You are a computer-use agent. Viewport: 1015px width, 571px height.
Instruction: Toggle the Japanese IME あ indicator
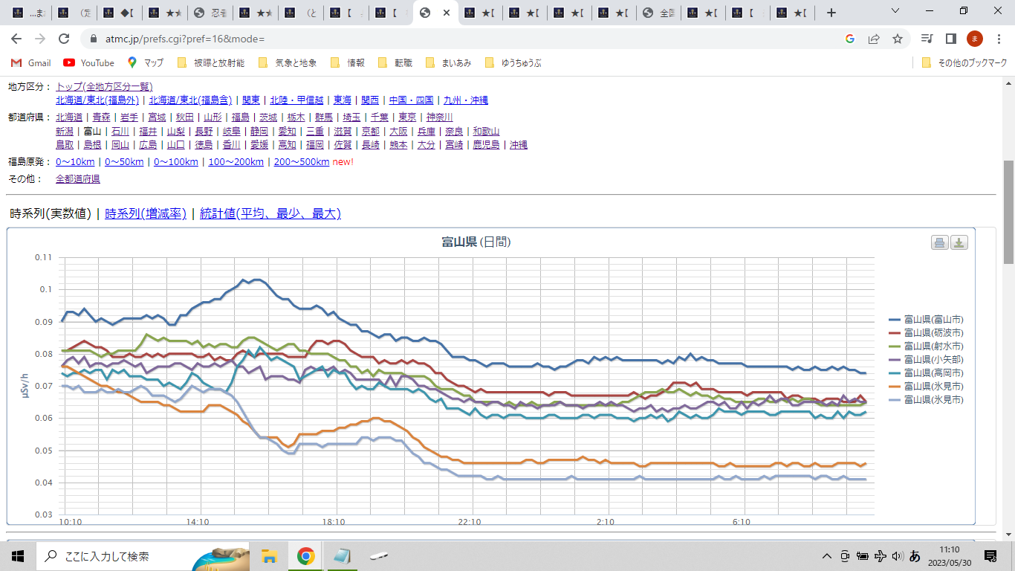(915, 555)
